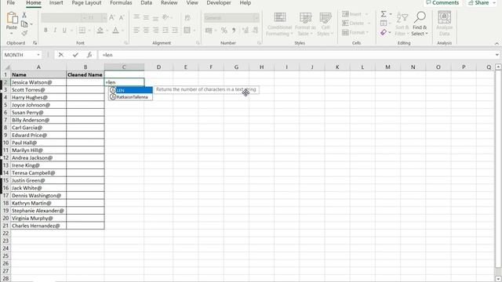Toggle Align Left in Alignment group

point(136,30)
